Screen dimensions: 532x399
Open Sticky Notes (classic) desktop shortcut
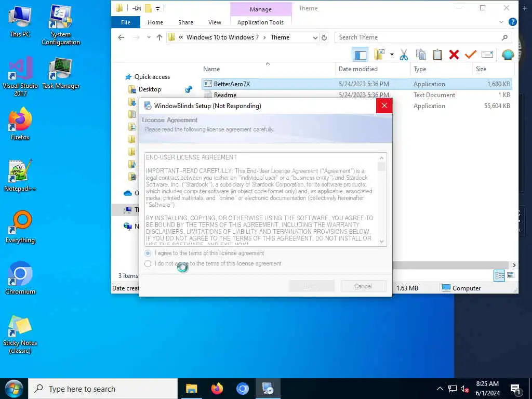coord(20,335)
